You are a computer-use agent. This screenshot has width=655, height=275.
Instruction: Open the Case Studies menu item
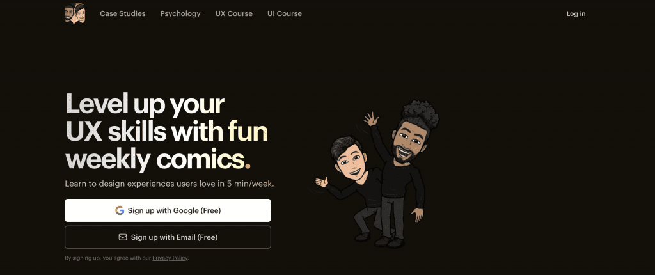pyautogui.click(x=123, y=14)
